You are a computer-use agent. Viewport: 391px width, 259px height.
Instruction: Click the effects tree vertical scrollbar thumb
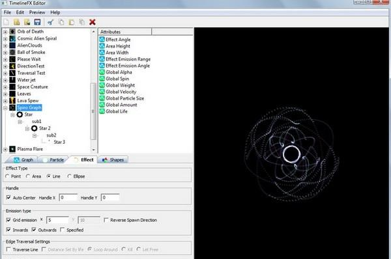tap(93, 111)
